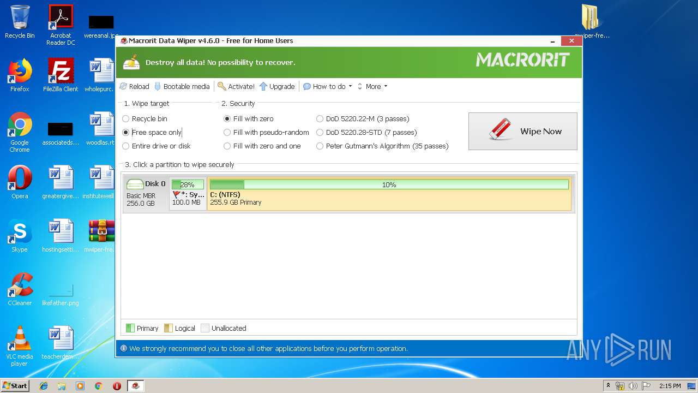The width and height of the screenshot is (698, 393).
Task: Open Firefox desktop shortcut
Action: click(20, 75)
